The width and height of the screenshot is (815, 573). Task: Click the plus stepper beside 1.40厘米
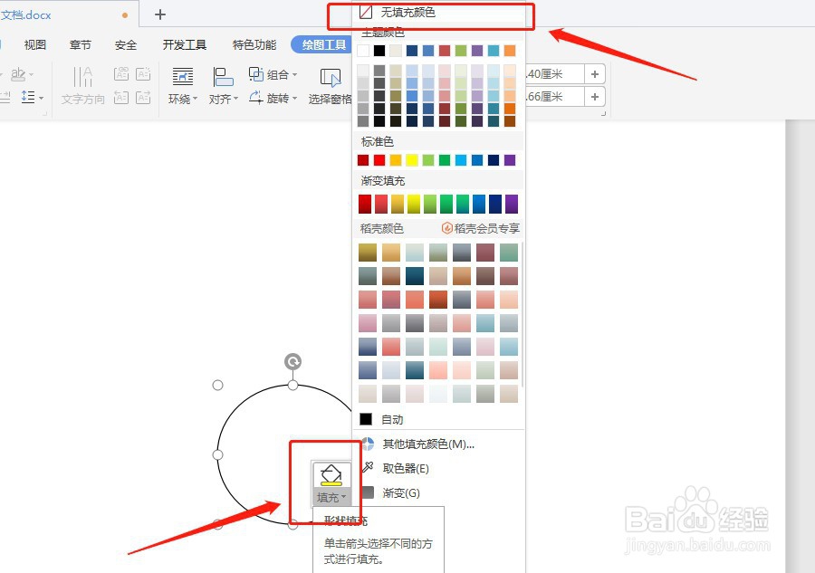click(x=593, y=73)
